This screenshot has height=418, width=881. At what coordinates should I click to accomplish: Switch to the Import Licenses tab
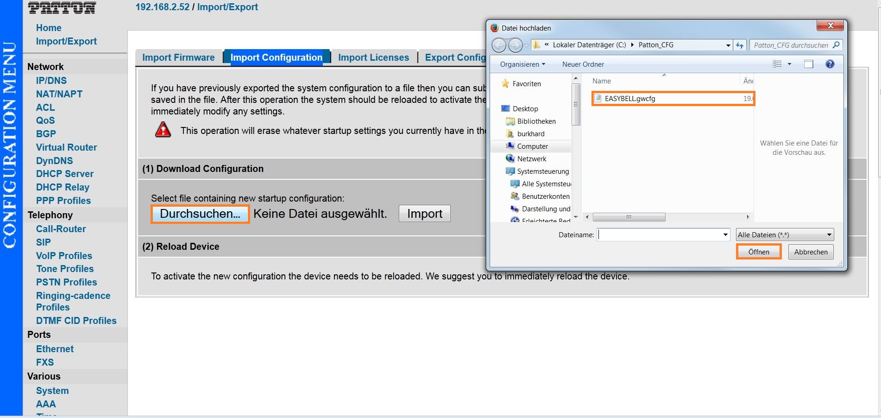pyautogui.click(x=373, y=57)
